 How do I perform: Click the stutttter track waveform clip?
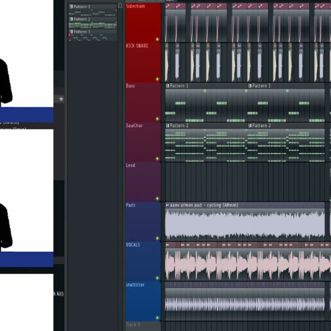pyautogui.click(x=245, y=304)
